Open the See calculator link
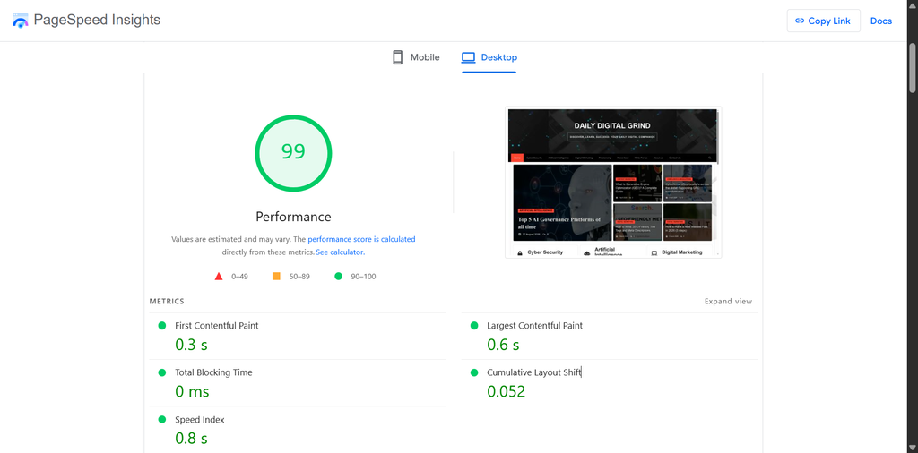918x453 pixels. click(x=340, y=252)
